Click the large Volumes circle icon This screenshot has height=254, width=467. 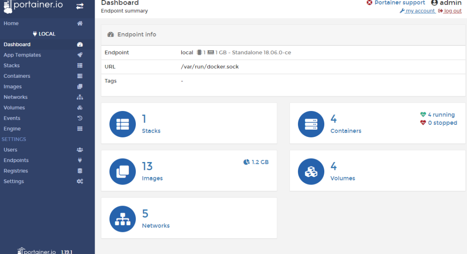(311, 171)
